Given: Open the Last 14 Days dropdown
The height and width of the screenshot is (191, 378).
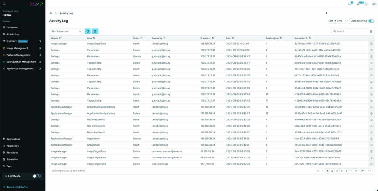Looking at the screenshot, I should pyautogui.click(x=338, y=21).
